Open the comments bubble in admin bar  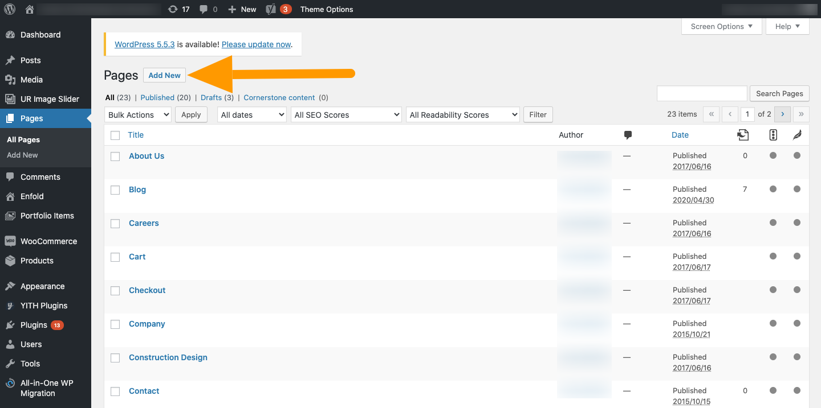coord(208,9)
